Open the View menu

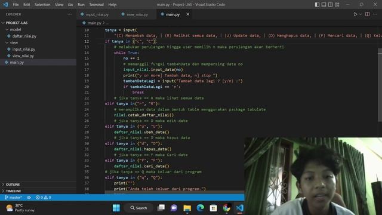point(59,5)
